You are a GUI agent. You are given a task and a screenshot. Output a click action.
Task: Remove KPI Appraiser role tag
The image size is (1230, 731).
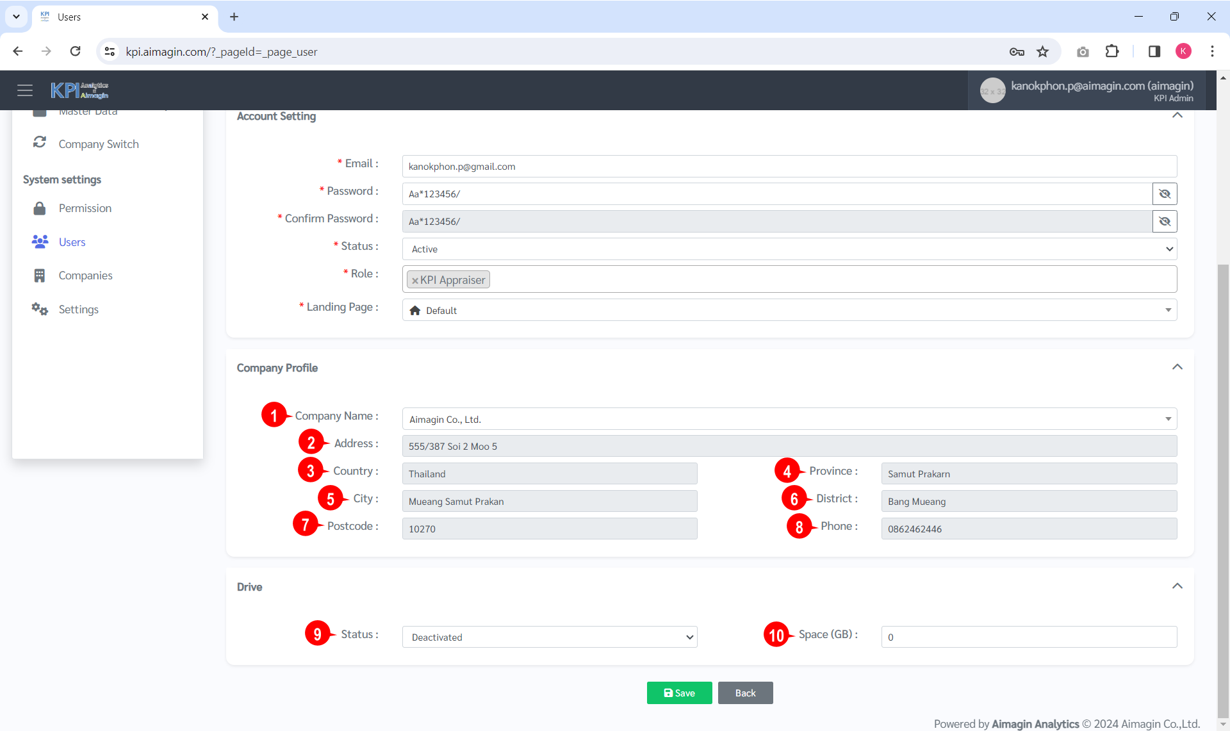(415, 281)
